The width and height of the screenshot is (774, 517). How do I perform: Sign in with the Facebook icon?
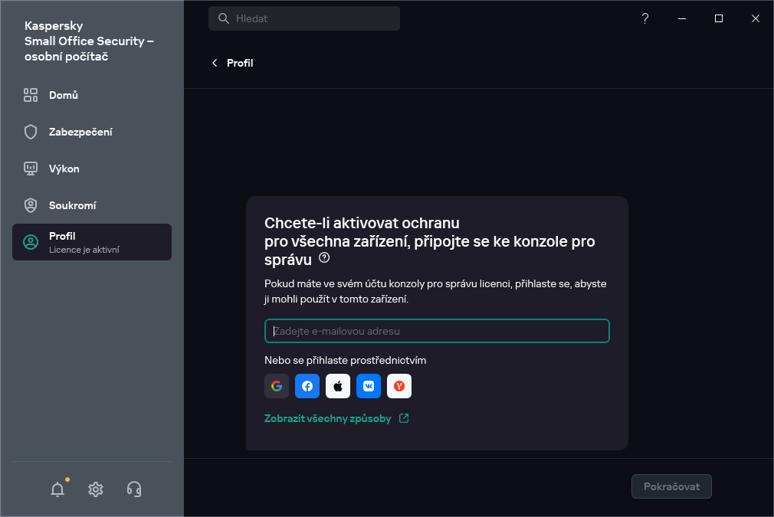point(307,386)
